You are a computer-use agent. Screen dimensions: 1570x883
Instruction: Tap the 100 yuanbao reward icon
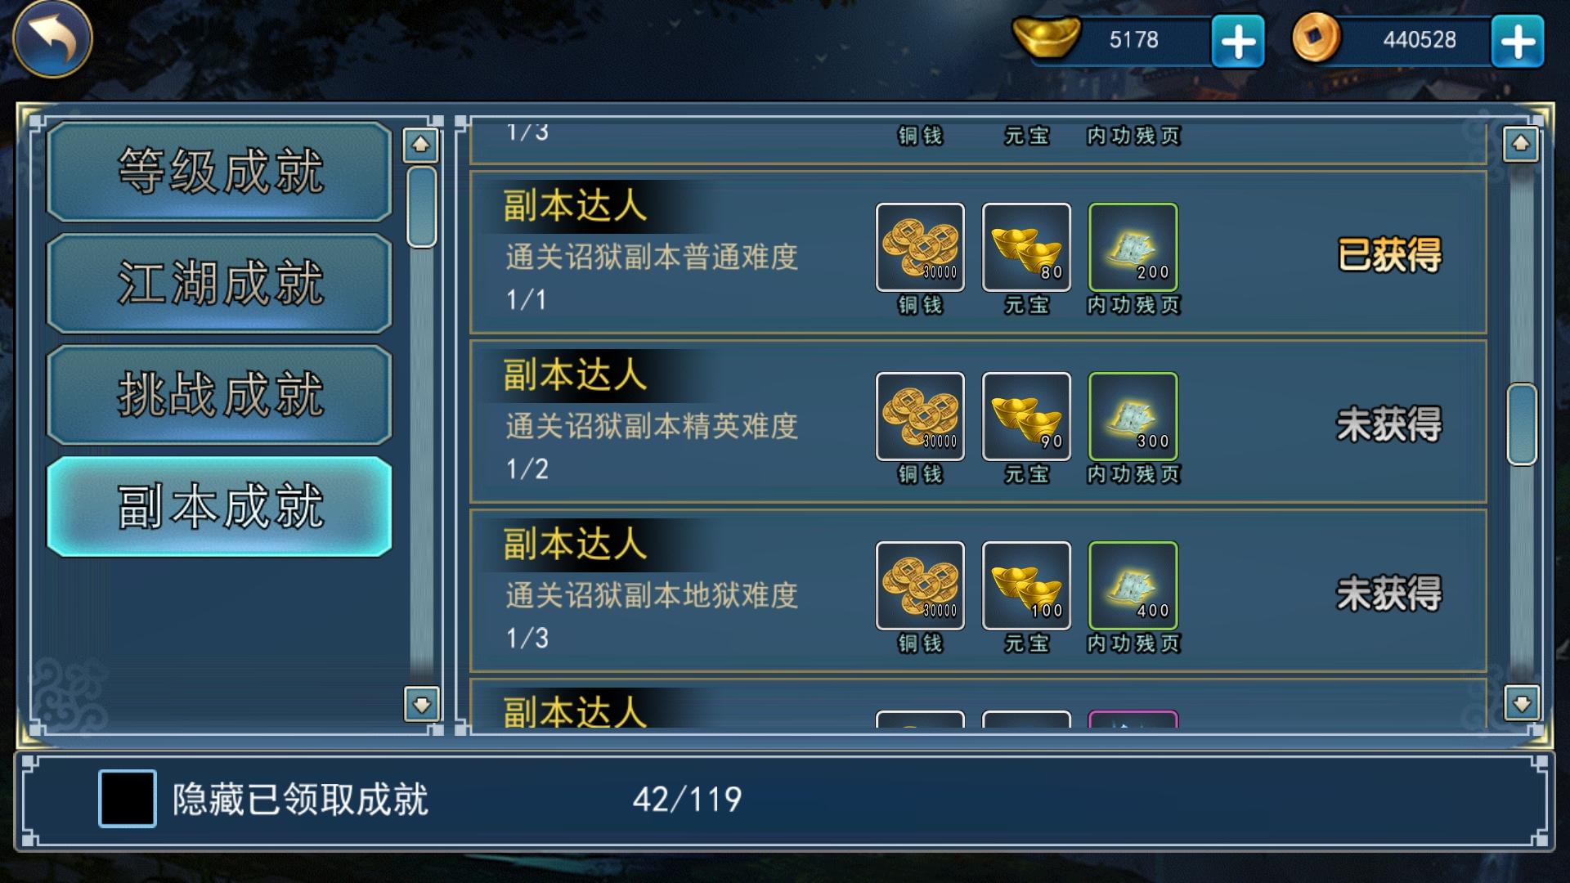pyautogui.click(x=1026, y=585)
